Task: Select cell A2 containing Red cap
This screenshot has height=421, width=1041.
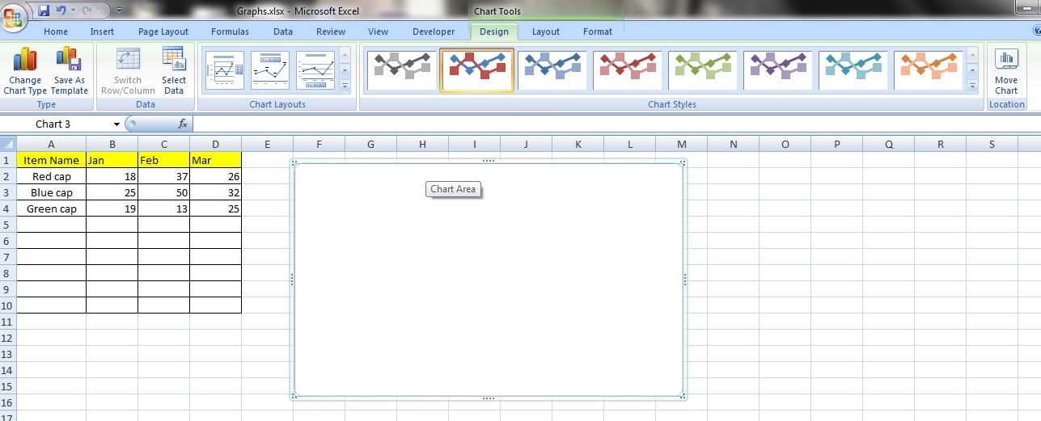Action: 51,176
